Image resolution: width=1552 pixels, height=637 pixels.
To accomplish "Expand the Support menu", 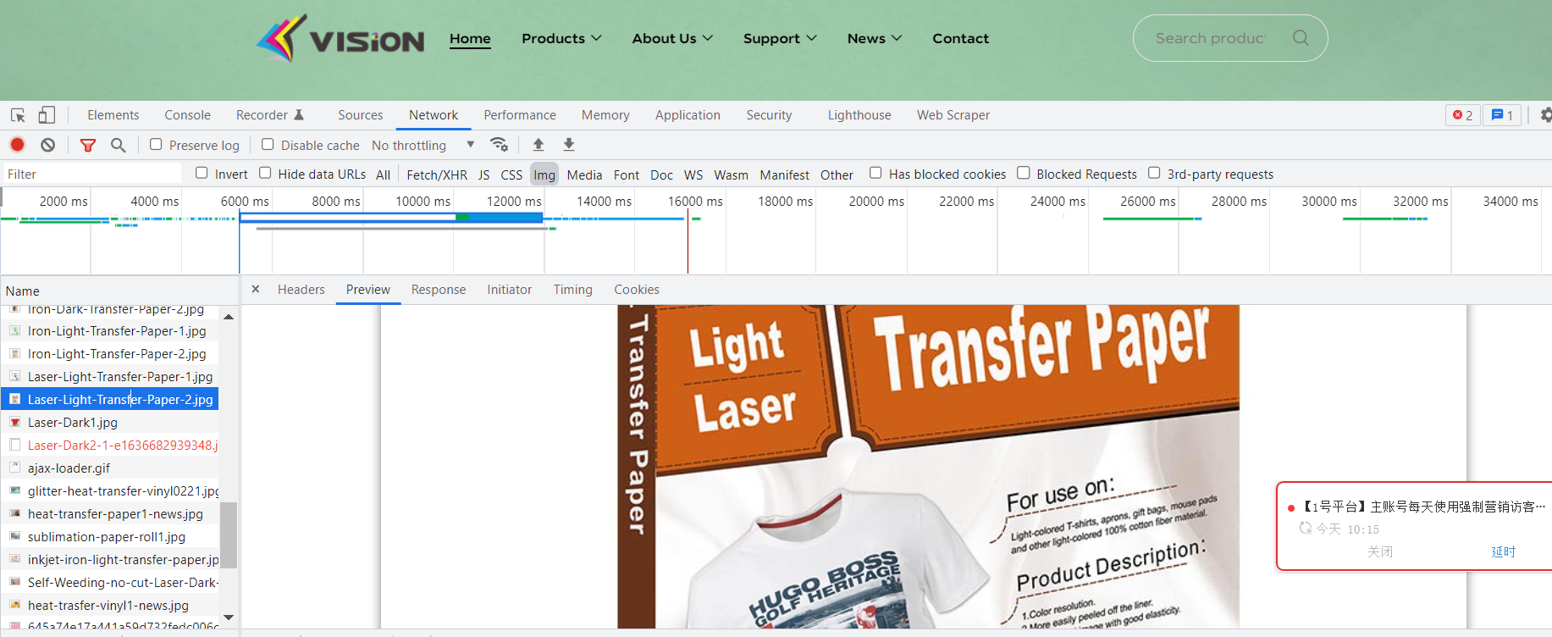I will click(x=780, y=38).
